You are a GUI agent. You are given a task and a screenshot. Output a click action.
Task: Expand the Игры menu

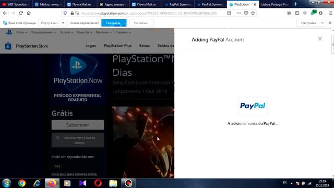[21, 32]
